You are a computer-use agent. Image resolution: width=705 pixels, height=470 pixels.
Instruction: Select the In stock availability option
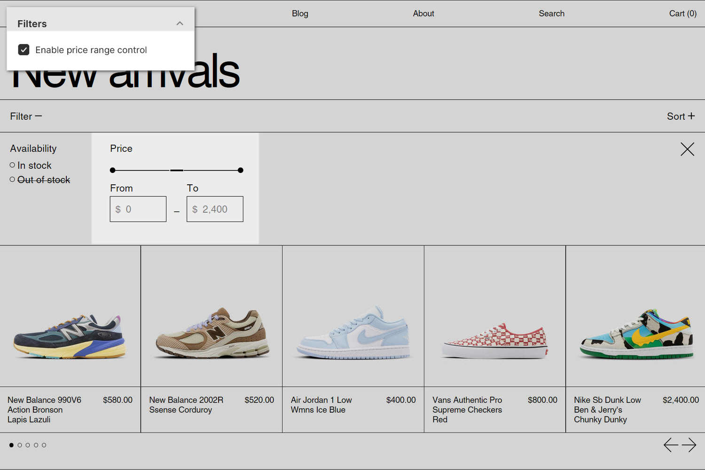tap(12, 165)
